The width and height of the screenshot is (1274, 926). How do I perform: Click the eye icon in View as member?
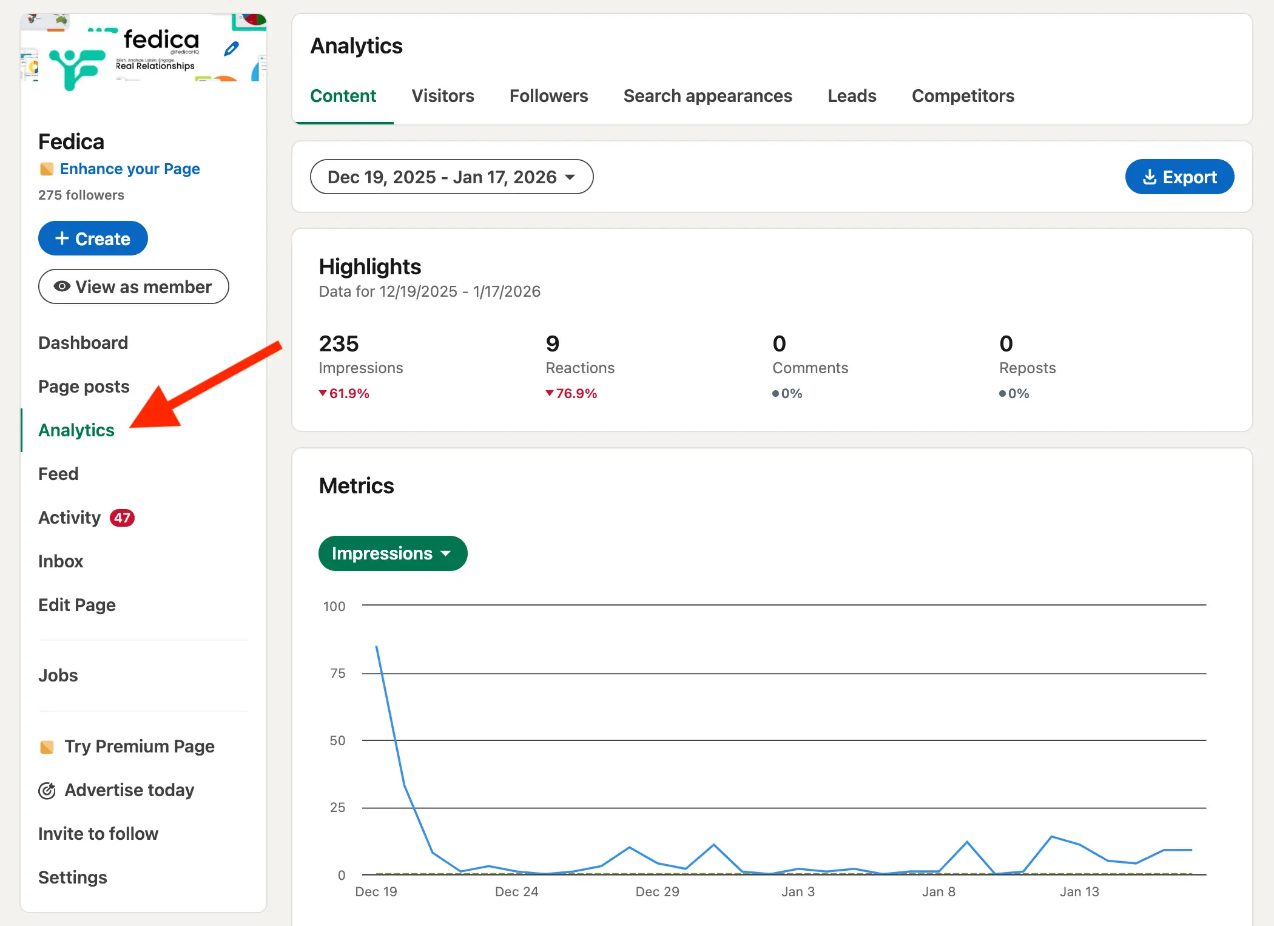pos(62,286)
